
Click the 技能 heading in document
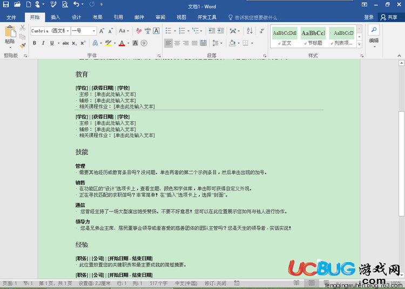(82, 152)
